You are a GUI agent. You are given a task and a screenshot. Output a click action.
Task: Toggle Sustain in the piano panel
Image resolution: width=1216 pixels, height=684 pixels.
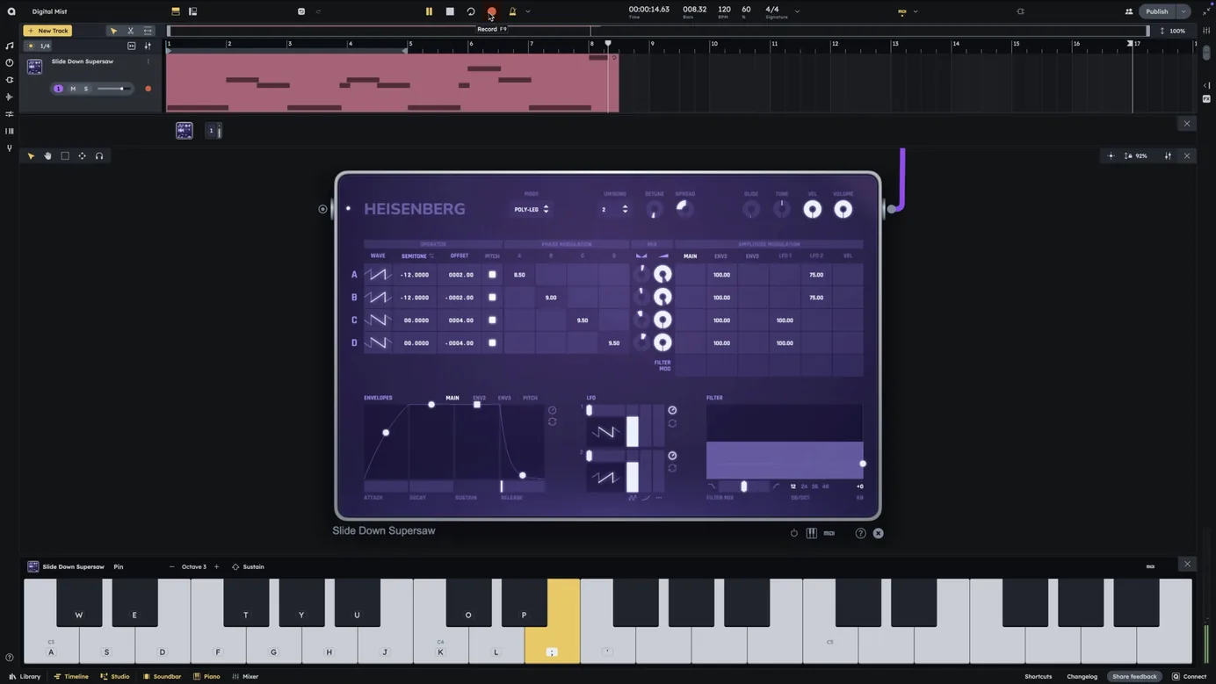[x=248, y=567]
